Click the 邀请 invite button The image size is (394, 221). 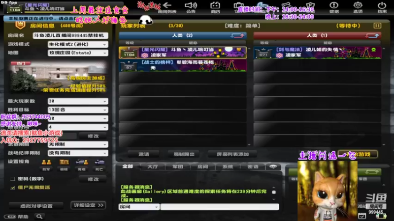(x=143, y=154)
